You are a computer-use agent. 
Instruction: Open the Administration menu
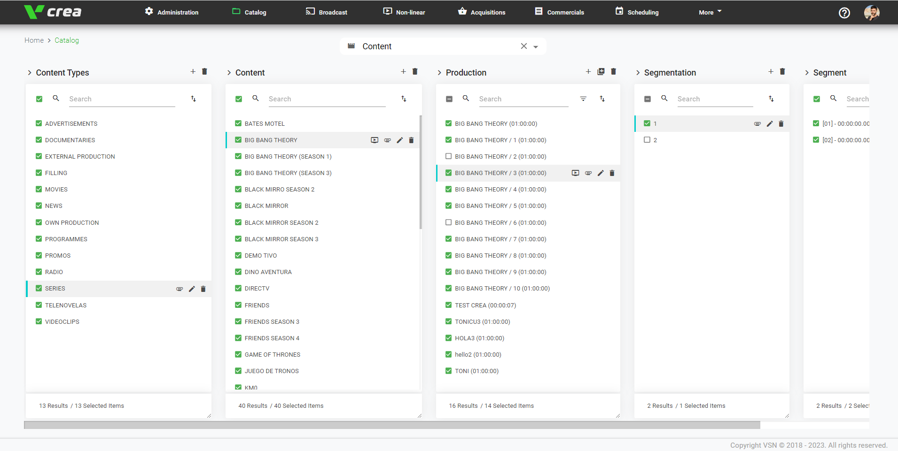point(172,12)
